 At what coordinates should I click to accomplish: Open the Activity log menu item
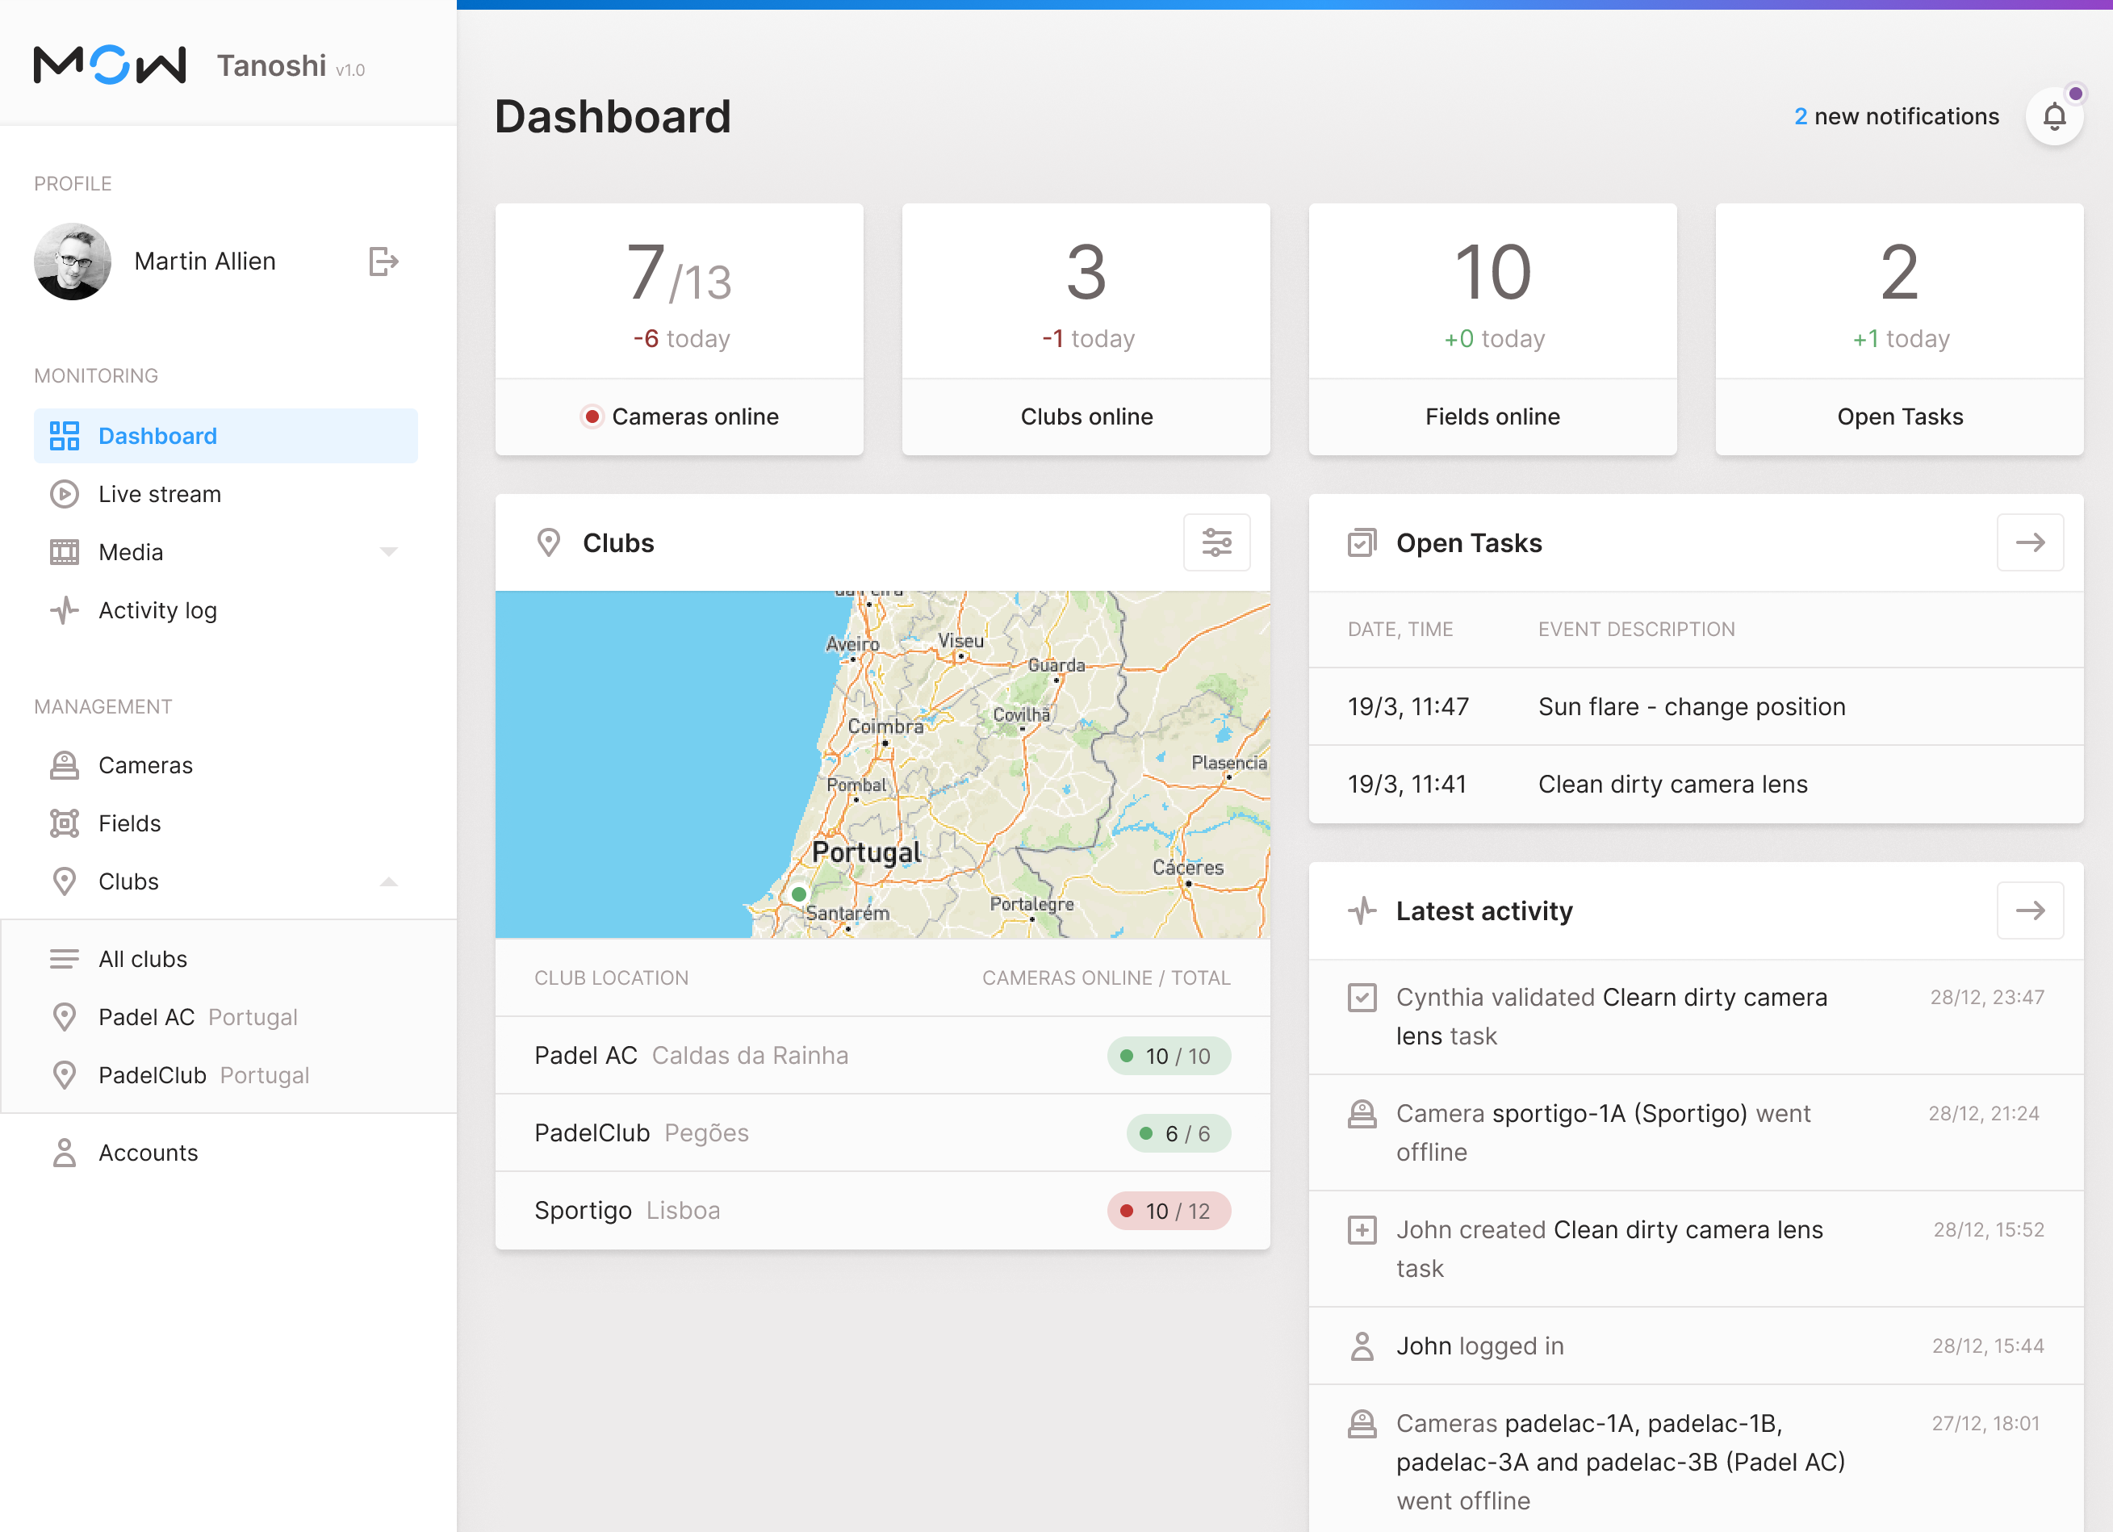pos(157,610)
